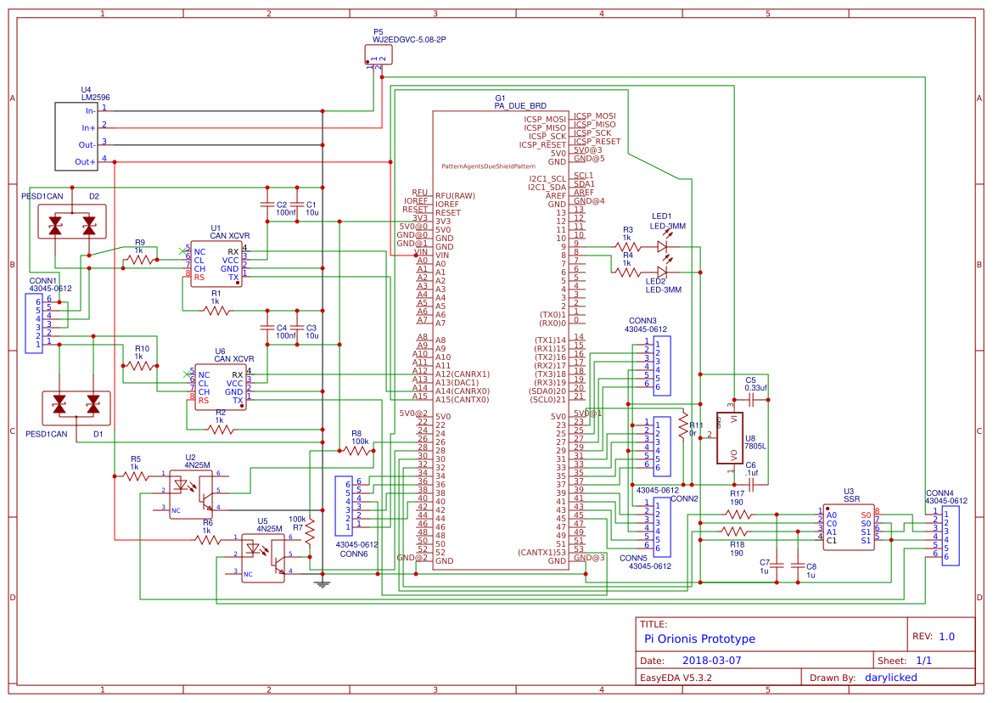Click the LED1 LED-3MM symbol

point(662,245)
